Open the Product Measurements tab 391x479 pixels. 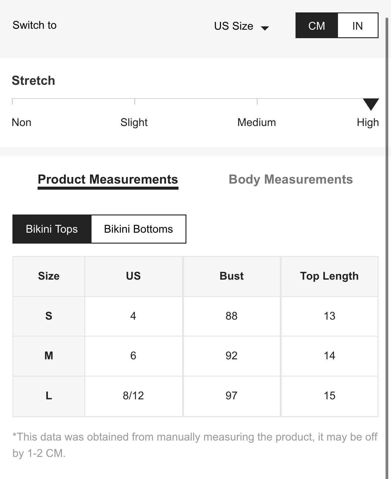click(108, 180)
